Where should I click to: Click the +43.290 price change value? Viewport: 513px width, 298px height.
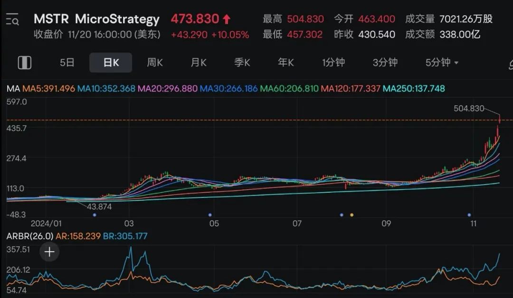(189, 35)
